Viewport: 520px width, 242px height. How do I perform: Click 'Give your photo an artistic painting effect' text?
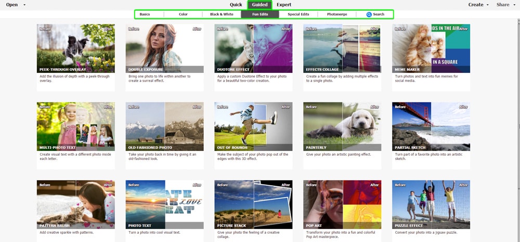click(x=339, y=155)
